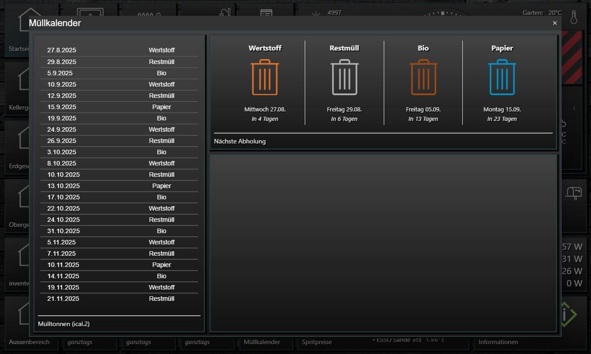Image resolution: width=591 pixels, height=354 pixels.
Task: Click the 'Mittwoch 27.08.' pickup date
Action: point(265,110)
